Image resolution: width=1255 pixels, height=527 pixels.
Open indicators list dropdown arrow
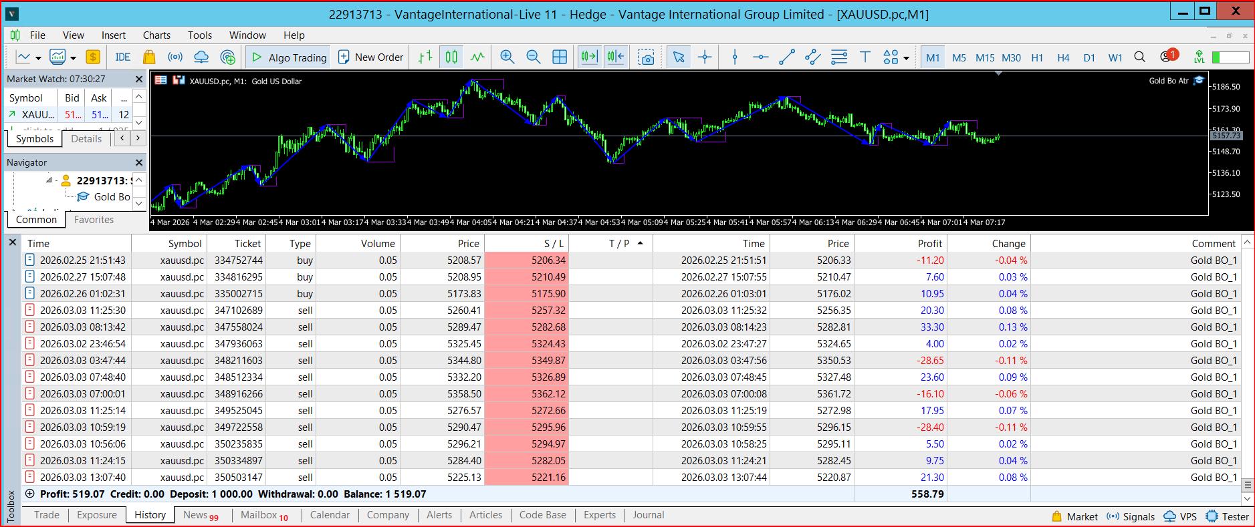73,58
